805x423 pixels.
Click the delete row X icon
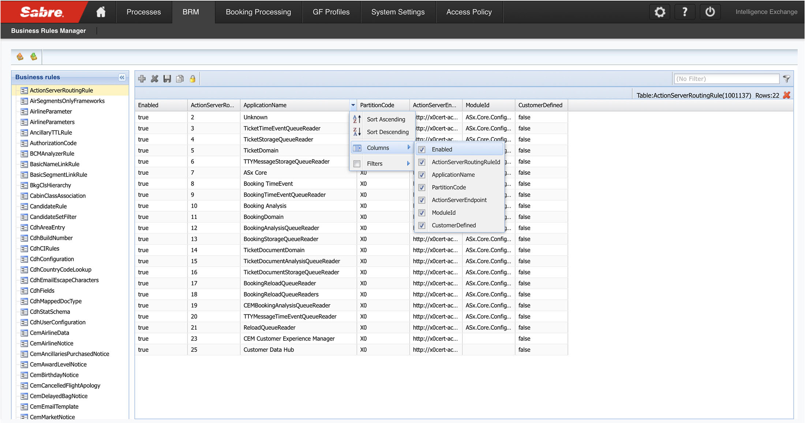coord(155,79)
